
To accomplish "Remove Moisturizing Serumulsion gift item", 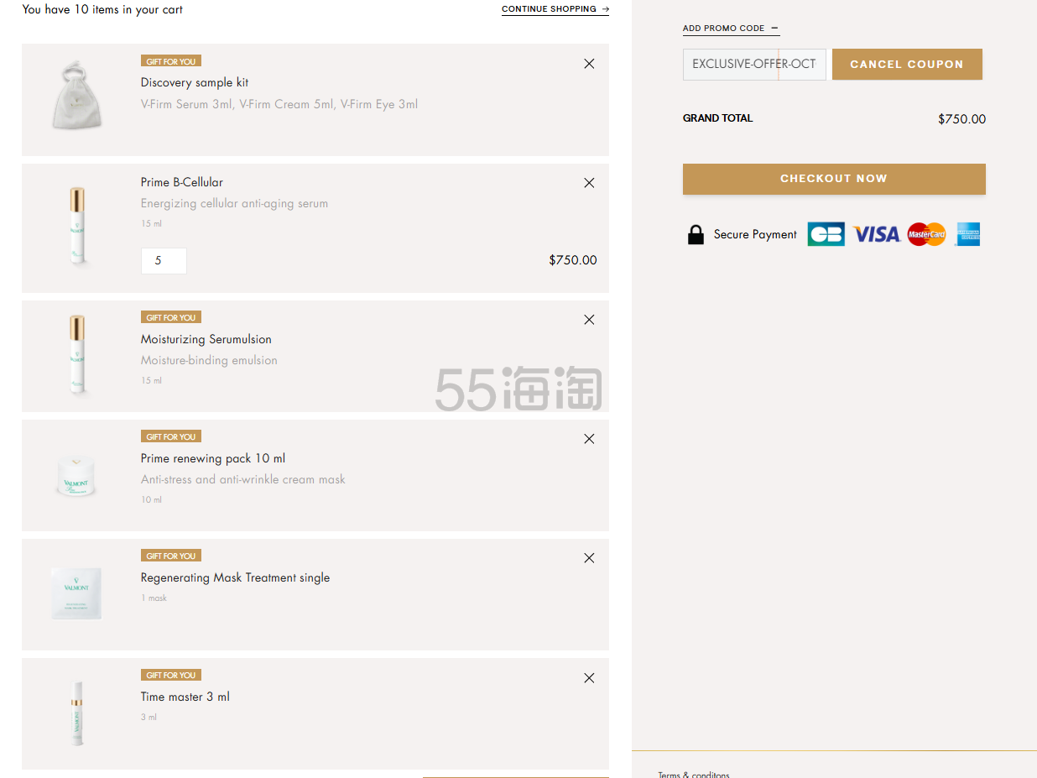I will pyautogui.click(x=589, y=320).
